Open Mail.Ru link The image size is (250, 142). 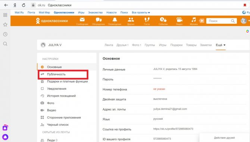click(19, 13)
